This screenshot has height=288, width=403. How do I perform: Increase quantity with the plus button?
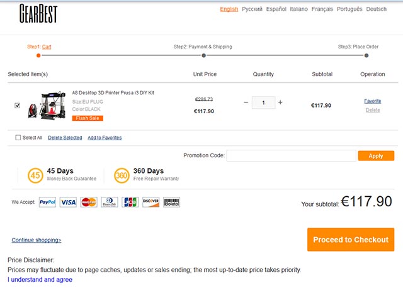pos(280,102)
